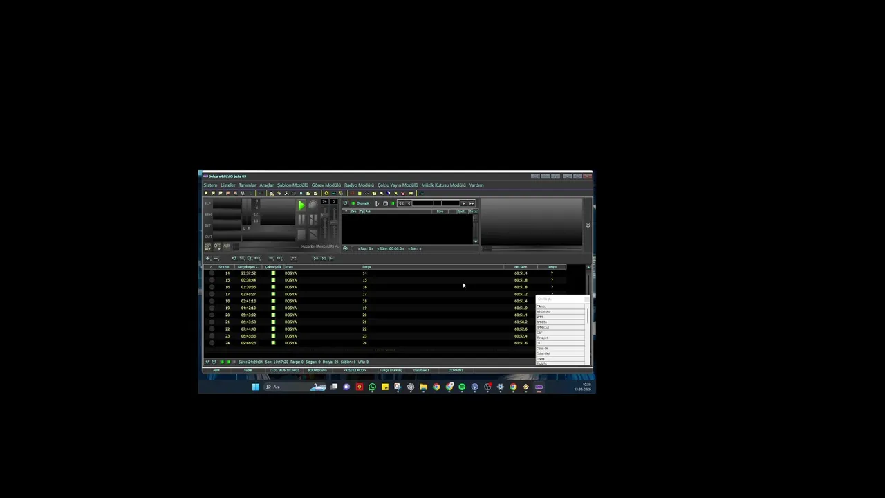885x498 pixels.
Task: Select Doku-Out in the popup list
Action: [560, 353]
